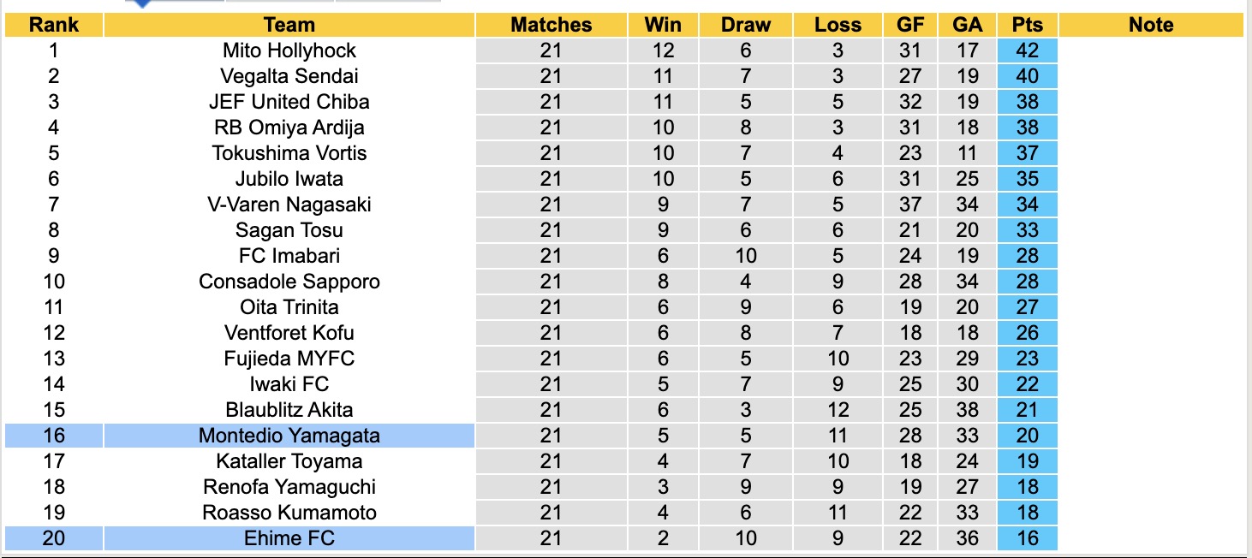This screenshot has width=1252, height=558.
Task: Click Ehime FC's 16 points cell
Action: pos(1027,538)
